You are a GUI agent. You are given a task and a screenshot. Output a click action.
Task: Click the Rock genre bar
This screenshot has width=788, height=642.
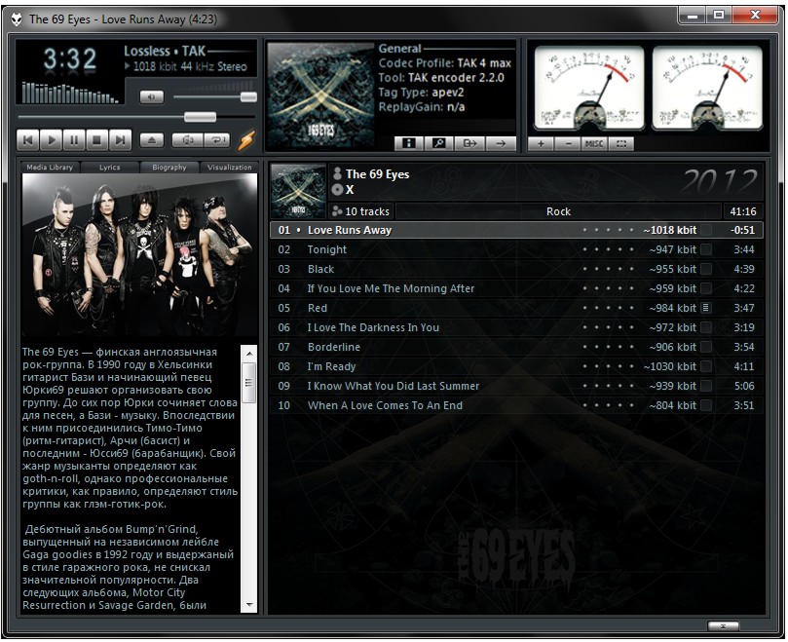point(558,211)
